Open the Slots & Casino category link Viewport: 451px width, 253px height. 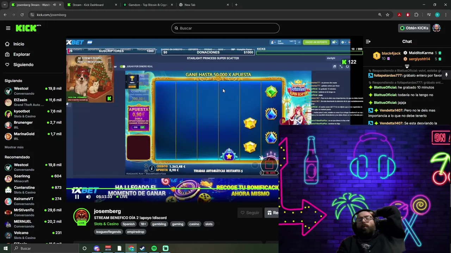[106, 224]
